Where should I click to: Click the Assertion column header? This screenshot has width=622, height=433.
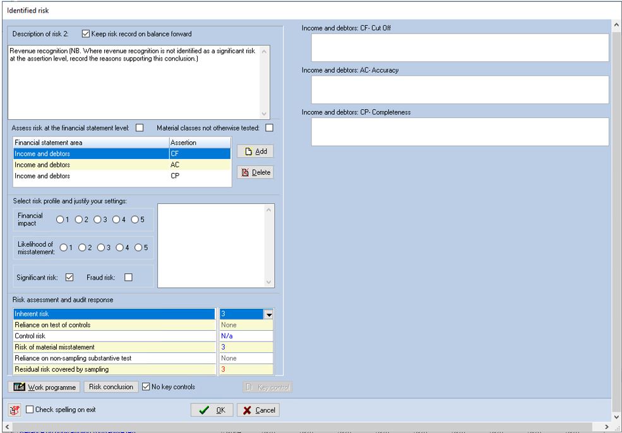click(x=200, y=143)
